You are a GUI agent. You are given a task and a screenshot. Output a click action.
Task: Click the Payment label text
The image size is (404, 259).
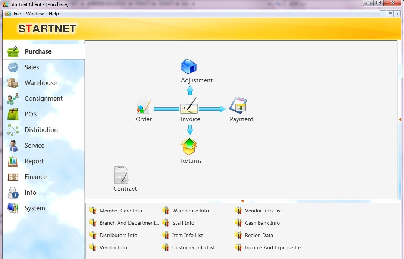tap(241, 119)
